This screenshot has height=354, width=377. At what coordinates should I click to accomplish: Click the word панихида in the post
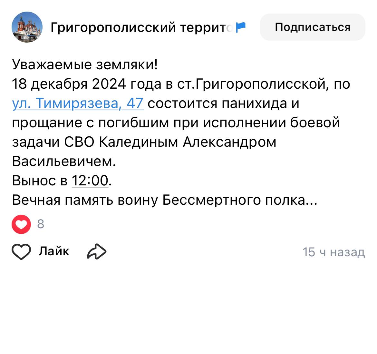(254, 103)
